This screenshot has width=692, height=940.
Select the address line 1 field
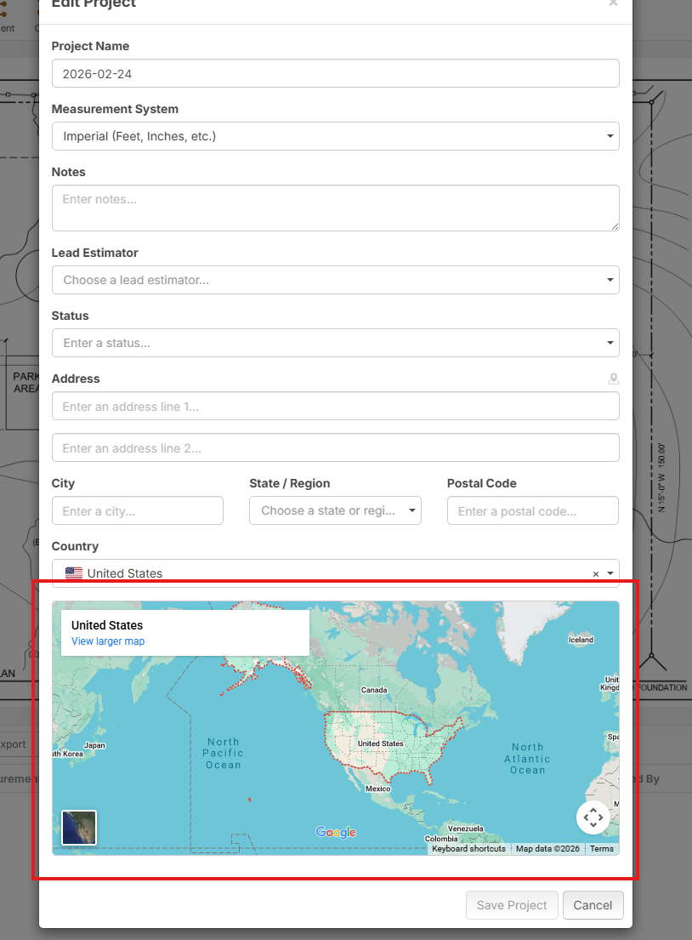click(335, 407)
